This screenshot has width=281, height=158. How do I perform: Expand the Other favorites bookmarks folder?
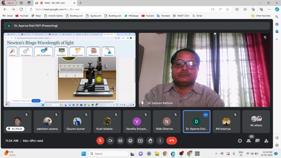261,16
